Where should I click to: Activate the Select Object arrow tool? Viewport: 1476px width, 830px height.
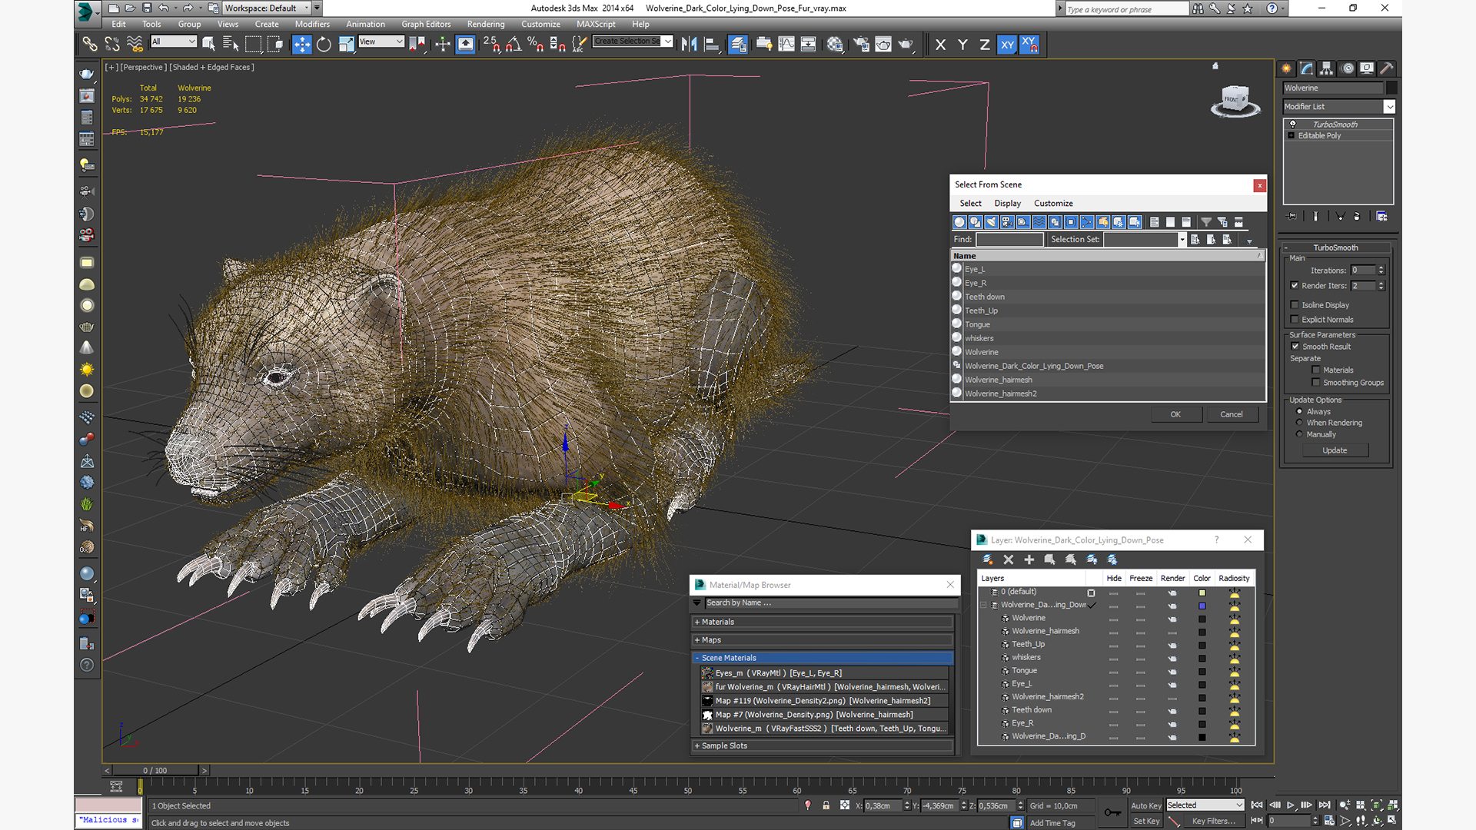pyautogui.click(x=208, y=45)
